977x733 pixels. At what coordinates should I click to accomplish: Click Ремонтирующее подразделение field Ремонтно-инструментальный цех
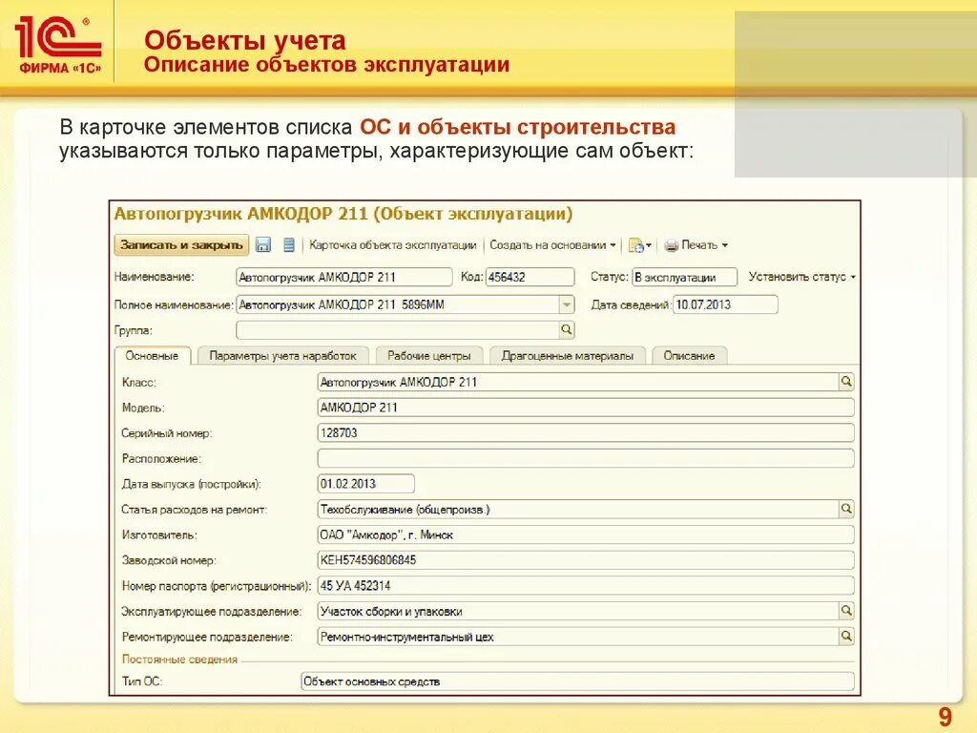tap(577, 637)
